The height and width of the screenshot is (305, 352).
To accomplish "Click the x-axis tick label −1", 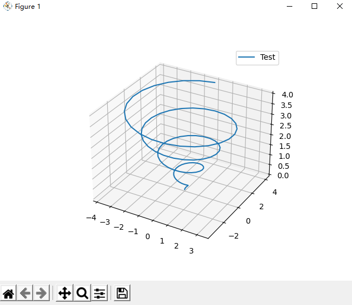I will coord(133,231).
